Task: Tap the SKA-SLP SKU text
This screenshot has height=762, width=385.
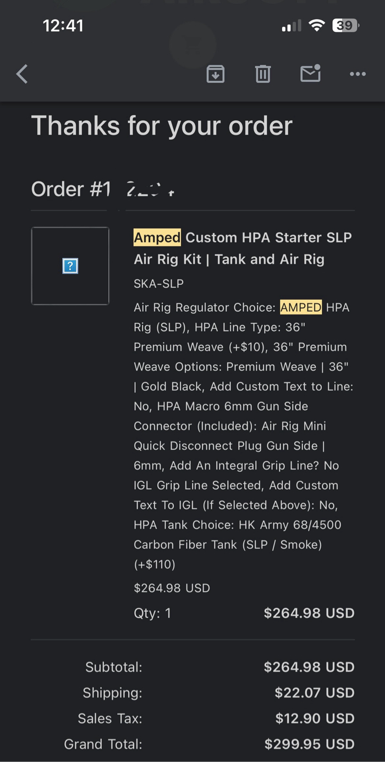Action: 158,284
